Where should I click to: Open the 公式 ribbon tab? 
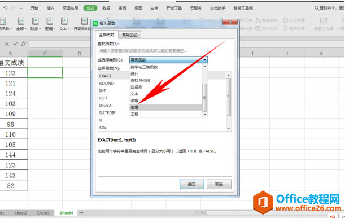(x=90, y=8)
